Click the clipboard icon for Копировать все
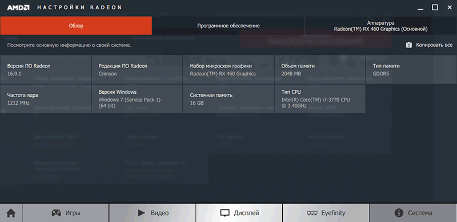Screen dimensions: 457x222 coord(409,45)
